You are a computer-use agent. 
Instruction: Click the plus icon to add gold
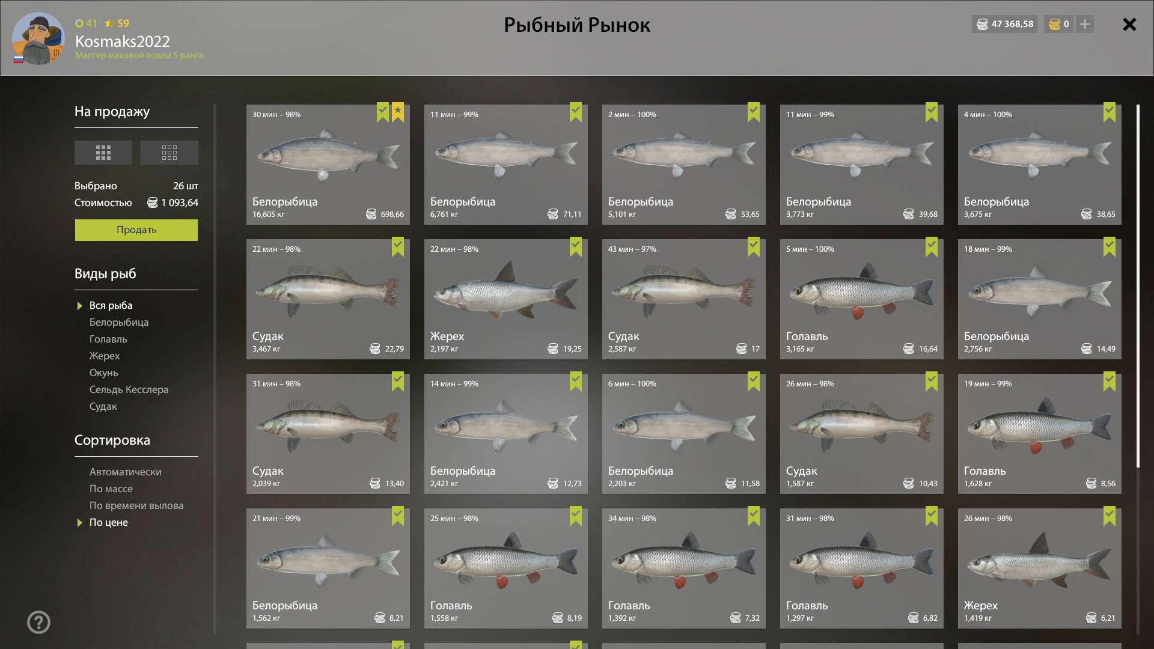(1085, 24)
